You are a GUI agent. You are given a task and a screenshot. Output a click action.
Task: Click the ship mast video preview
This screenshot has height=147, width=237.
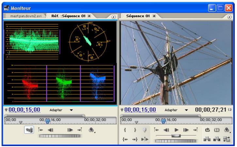click(x=176, y=63)
